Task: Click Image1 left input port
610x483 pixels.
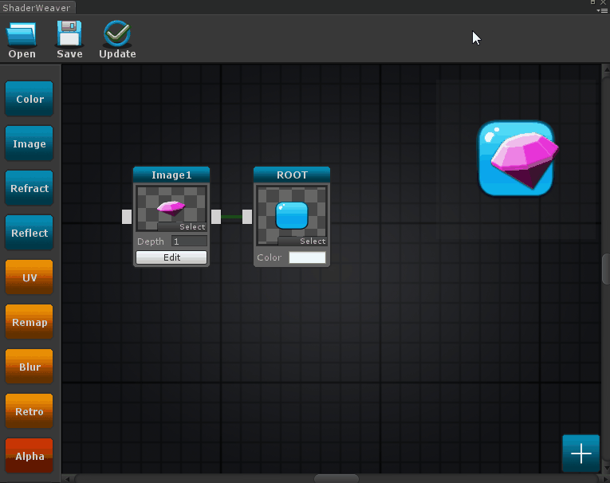Action: (x=127, y=217)
